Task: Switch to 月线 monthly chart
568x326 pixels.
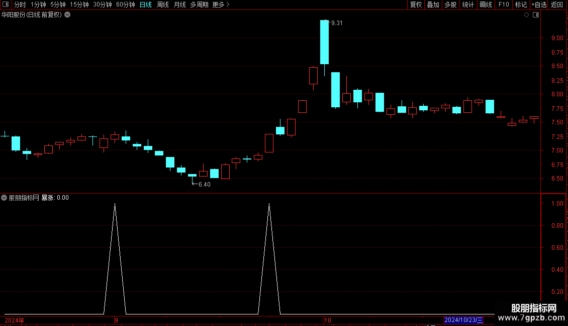Action: tap(179, 5)
